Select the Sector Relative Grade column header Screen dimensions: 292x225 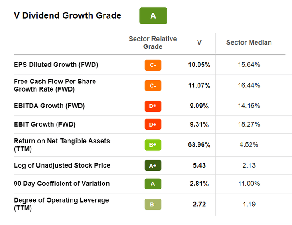coord(153,42)
